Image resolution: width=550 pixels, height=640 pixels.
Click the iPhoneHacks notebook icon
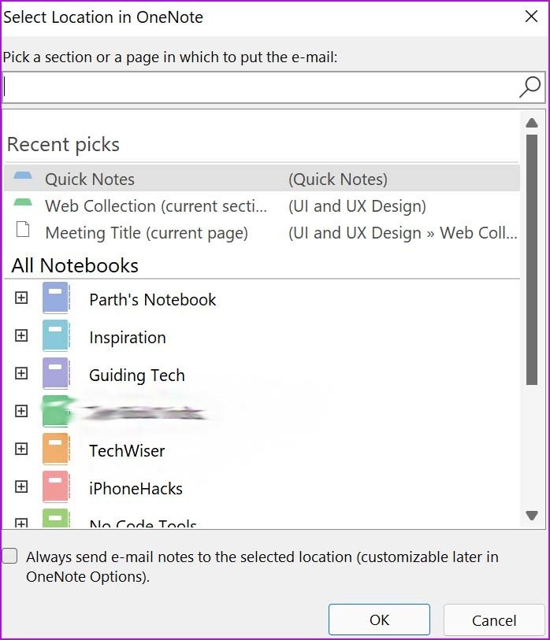click(x=56, y=488)
